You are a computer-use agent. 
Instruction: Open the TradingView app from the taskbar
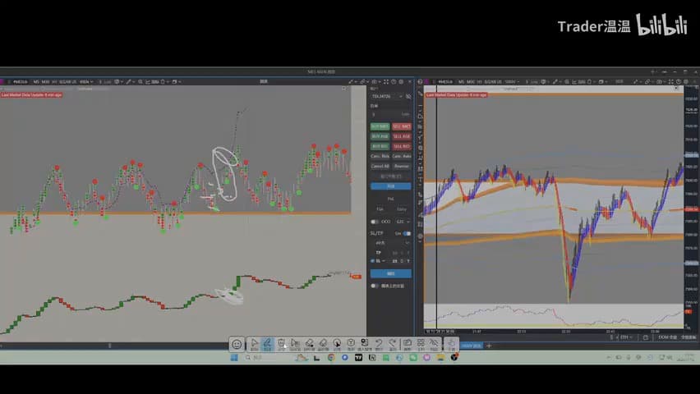pyautogui.click(x=358, y=357)
